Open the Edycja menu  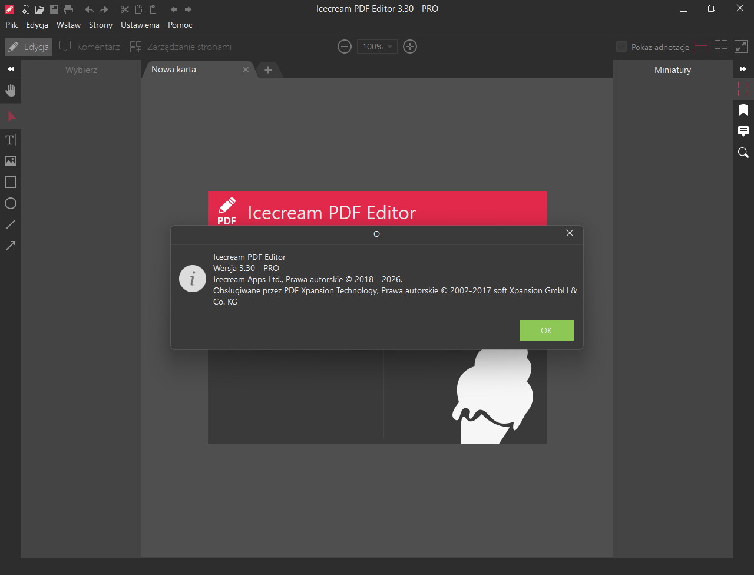pyautogui.click(x=37, y=25)
